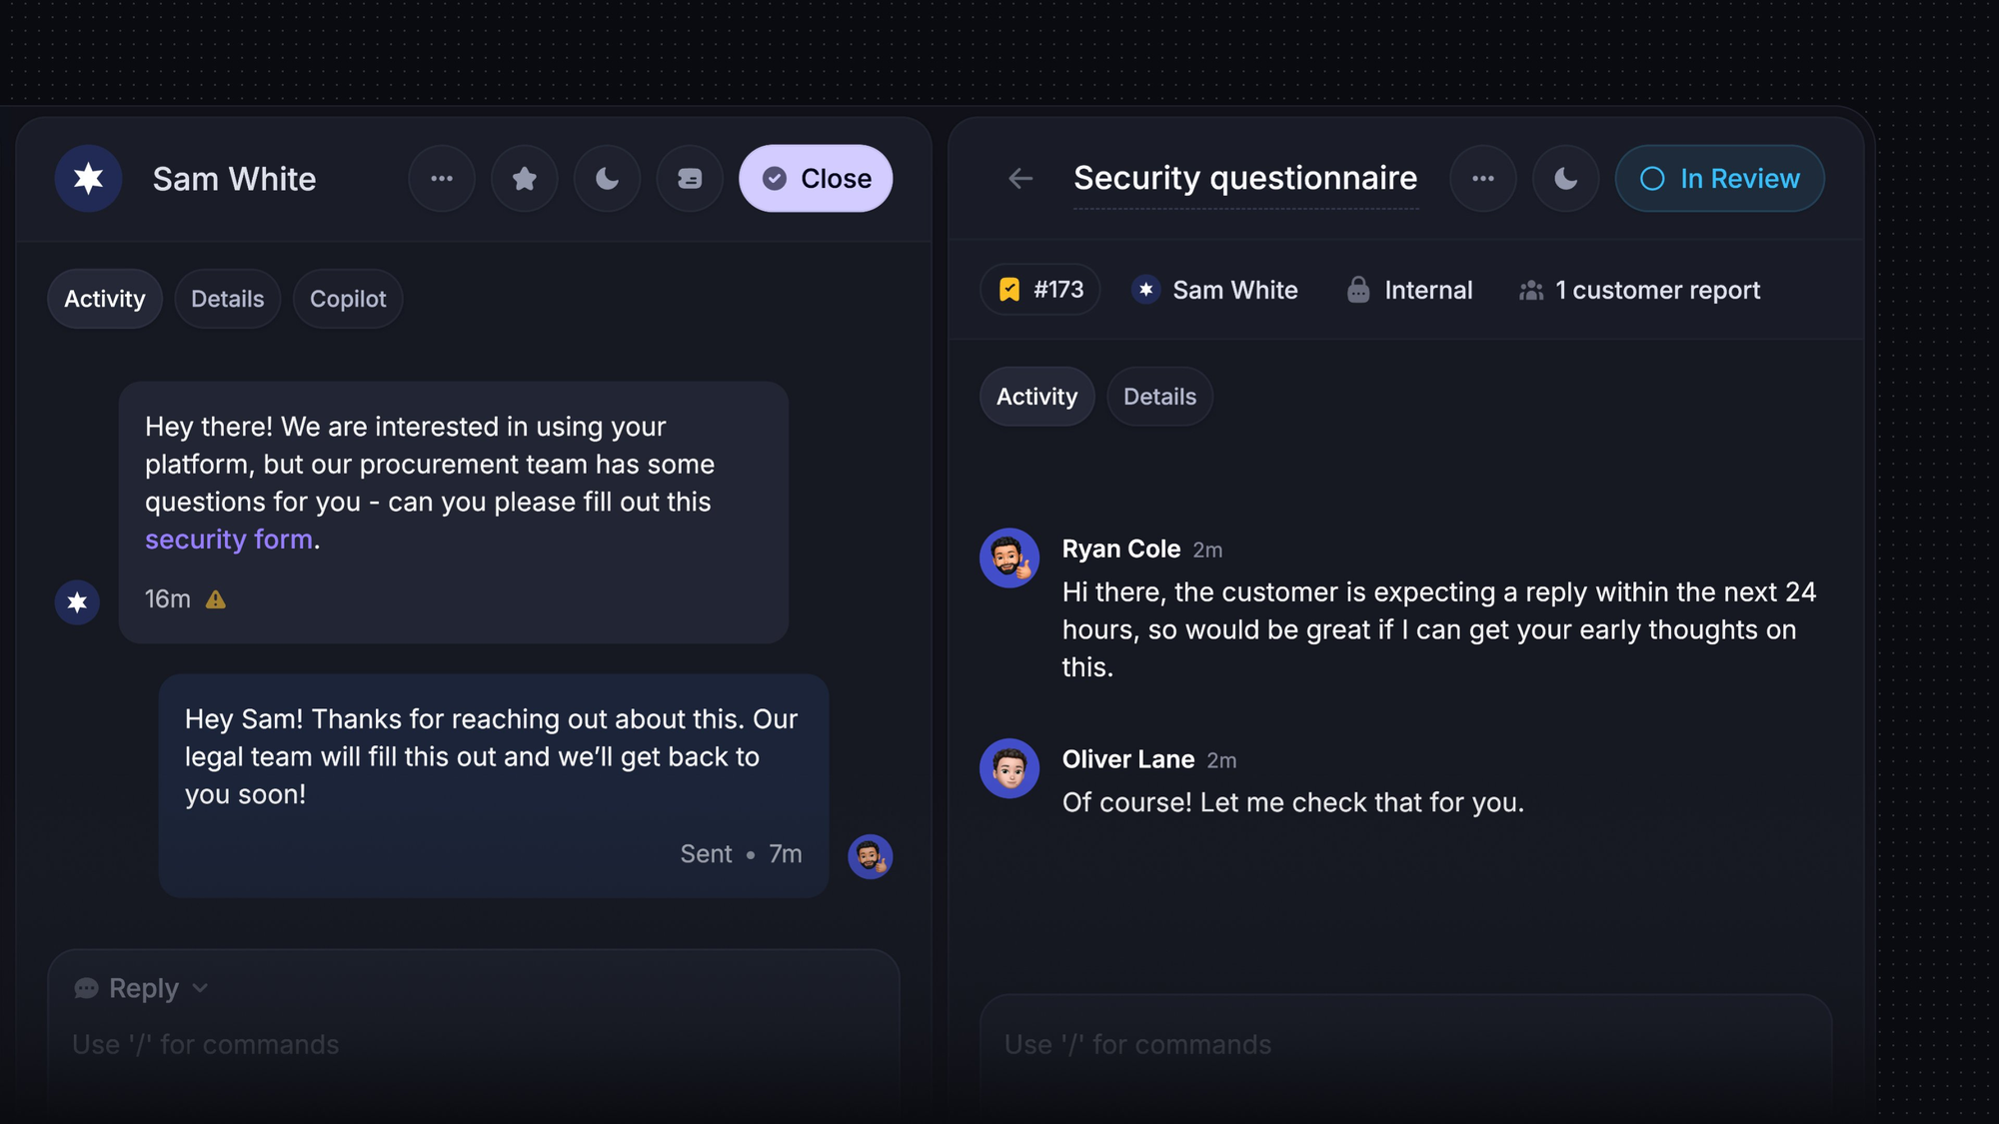Mark Sam White conversation with star icon

tap(525, 179)
